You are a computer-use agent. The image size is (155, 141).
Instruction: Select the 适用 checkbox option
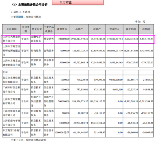coord(15,12)
